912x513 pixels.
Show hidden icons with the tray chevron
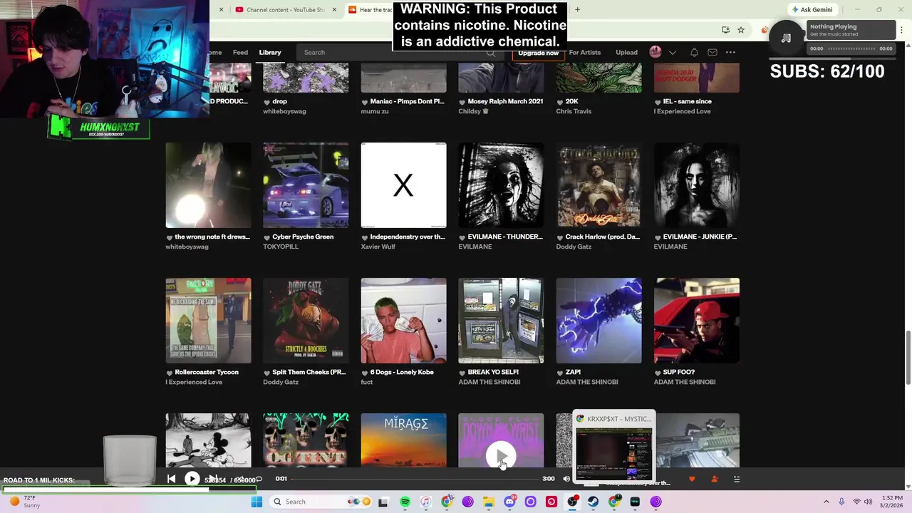tap(826, 502)
